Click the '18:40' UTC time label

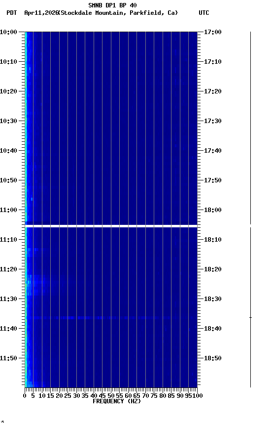[x=213, y=329]
